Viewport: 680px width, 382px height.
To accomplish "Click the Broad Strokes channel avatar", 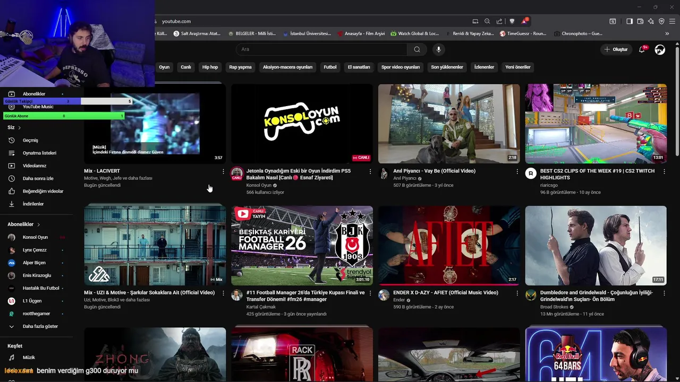I will click(531, 296).
